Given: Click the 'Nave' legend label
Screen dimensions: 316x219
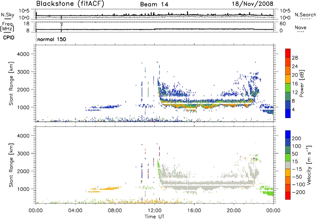Looking at the screenshot, I should pyautogui.click(x=301, y=28).
